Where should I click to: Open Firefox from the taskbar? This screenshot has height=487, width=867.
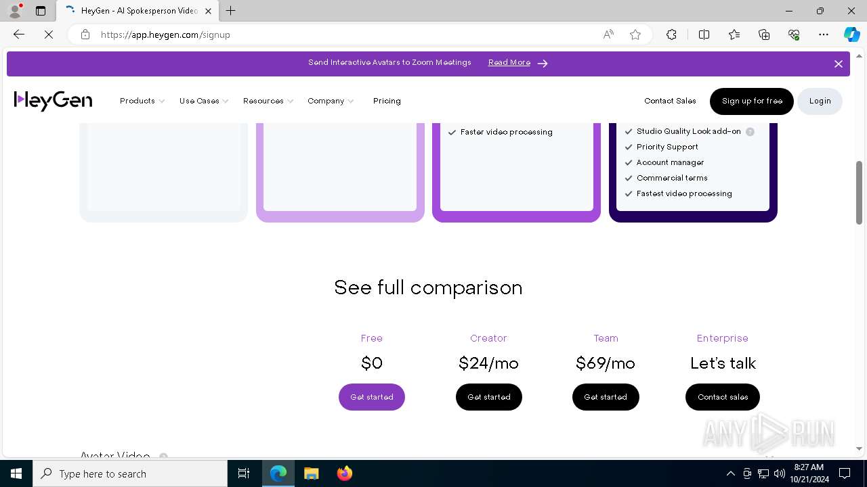[344, 473]
